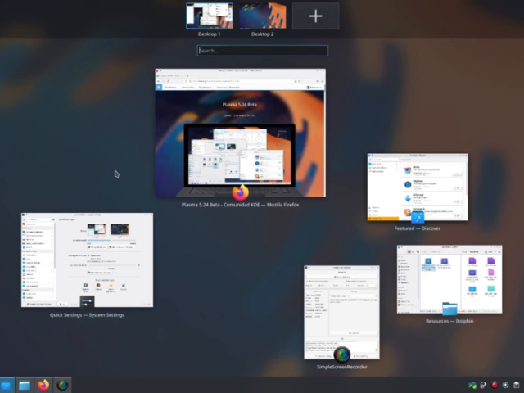Click the Desktop 2 label
The image size is (524, 393).
(262, 34)
